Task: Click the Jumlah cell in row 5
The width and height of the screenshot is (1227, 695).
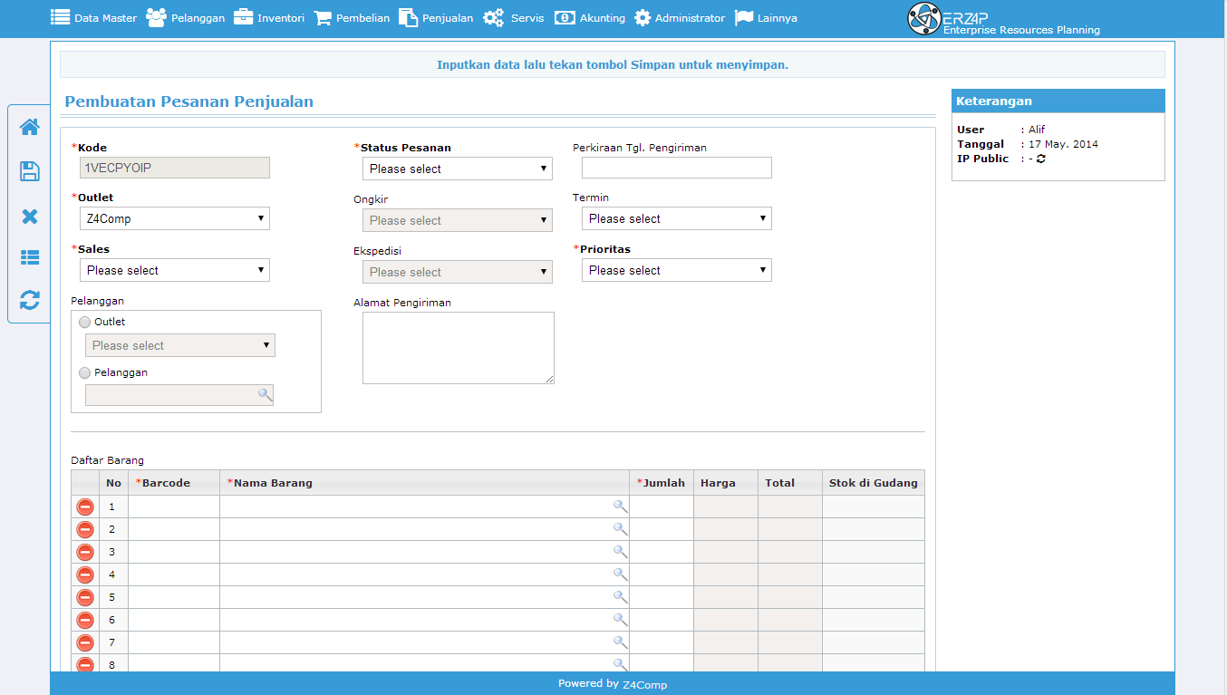Action: pos(662,597)
